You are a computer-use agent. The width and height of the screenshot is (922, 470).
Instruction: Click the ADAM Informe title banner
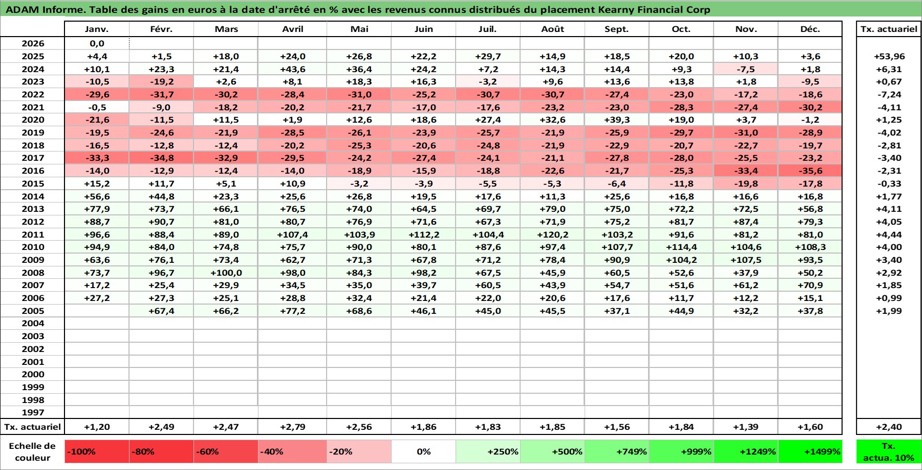pos(461,9)
